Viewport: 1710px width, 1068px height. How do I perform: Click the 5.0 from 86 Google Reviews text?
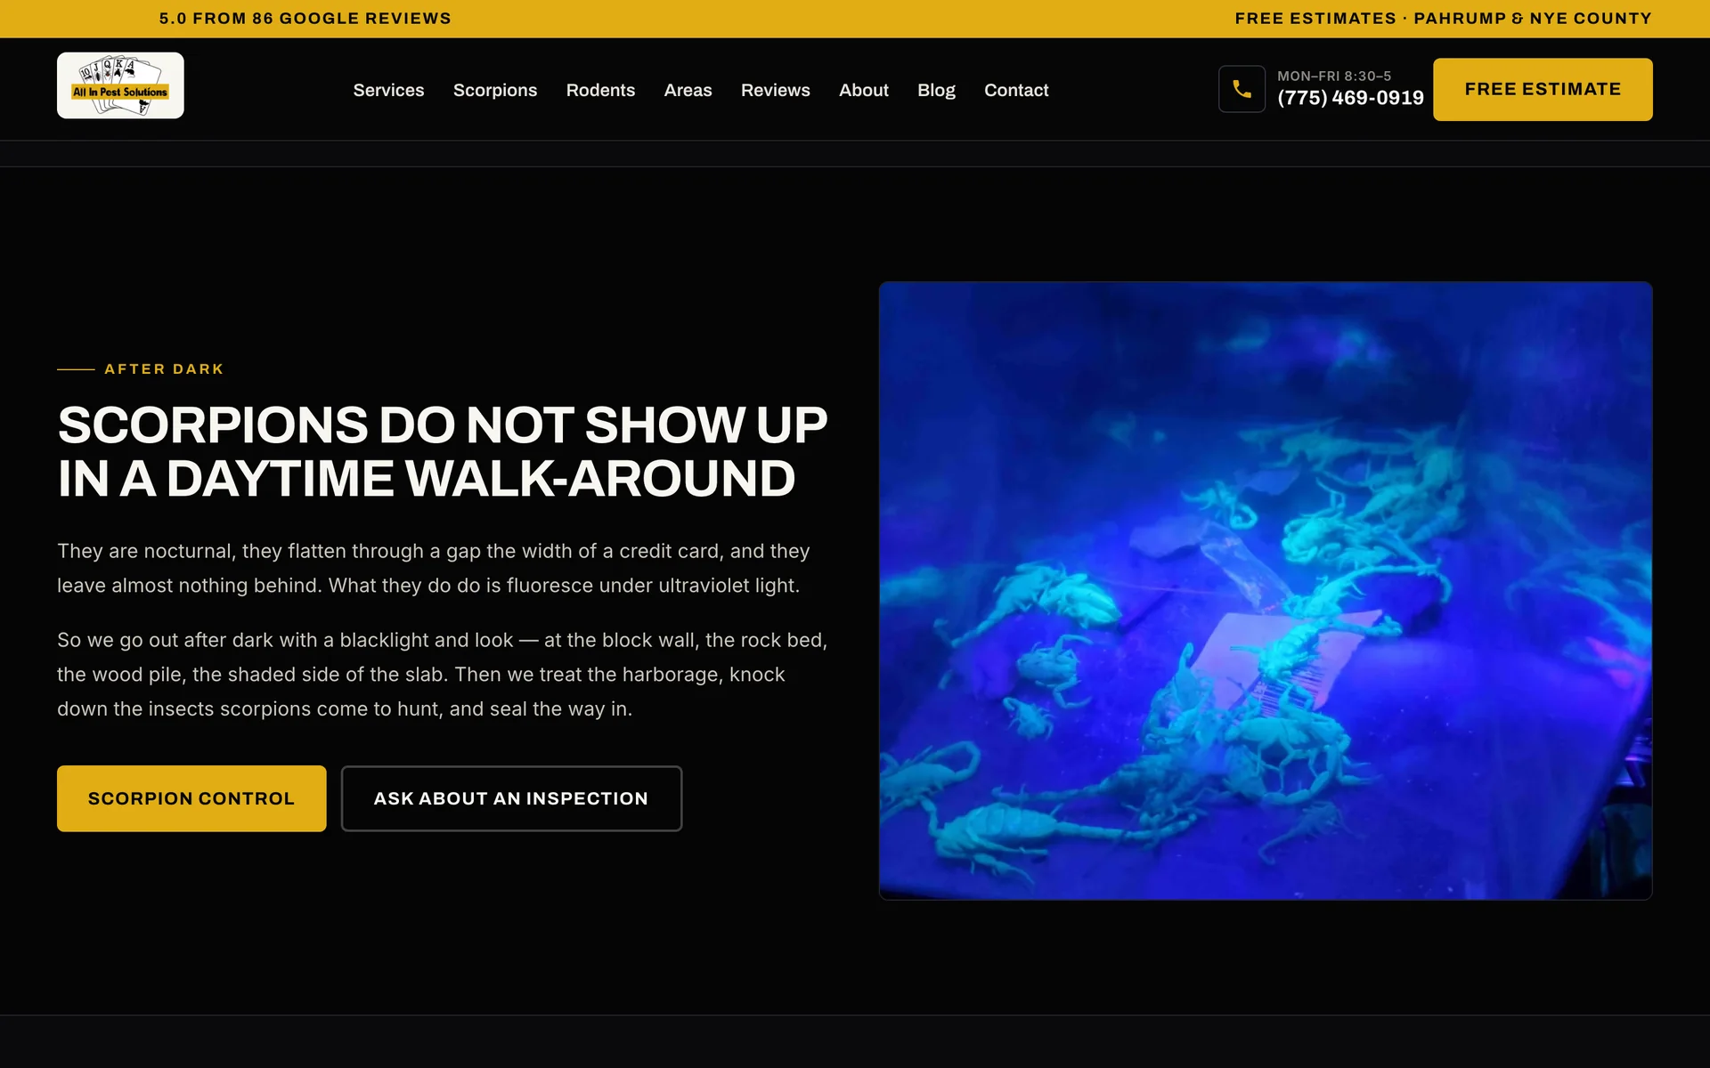(305, 19)
